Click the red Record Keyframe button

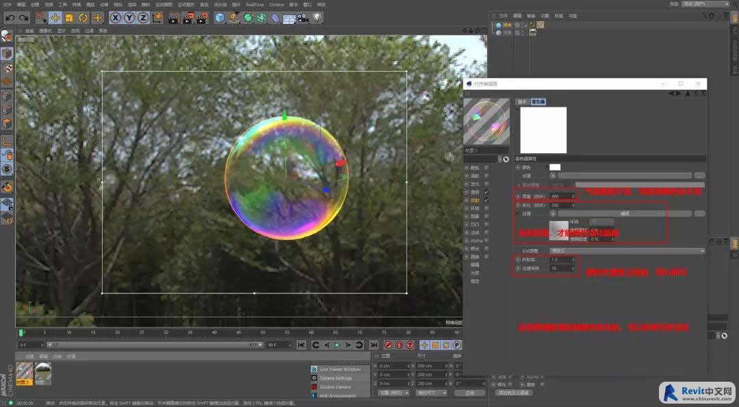(389, 345)
